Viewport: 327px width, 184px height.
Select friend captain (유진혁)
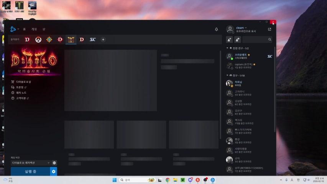coord(249,66)
